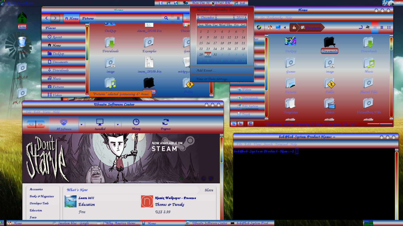Open the Books & Magazines category
The height and width of the screenshot is (226, 403).
point(42,196)
